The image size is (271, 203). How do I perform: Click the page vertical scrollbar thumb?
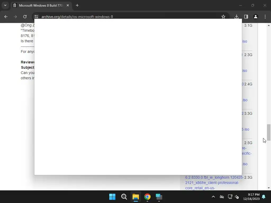coord(269,132)
